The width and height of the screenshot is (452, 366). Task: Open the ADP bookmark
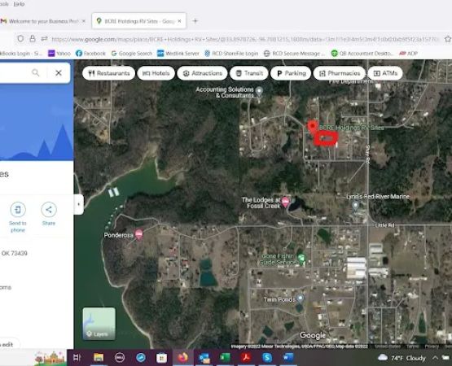pos(408,53)
